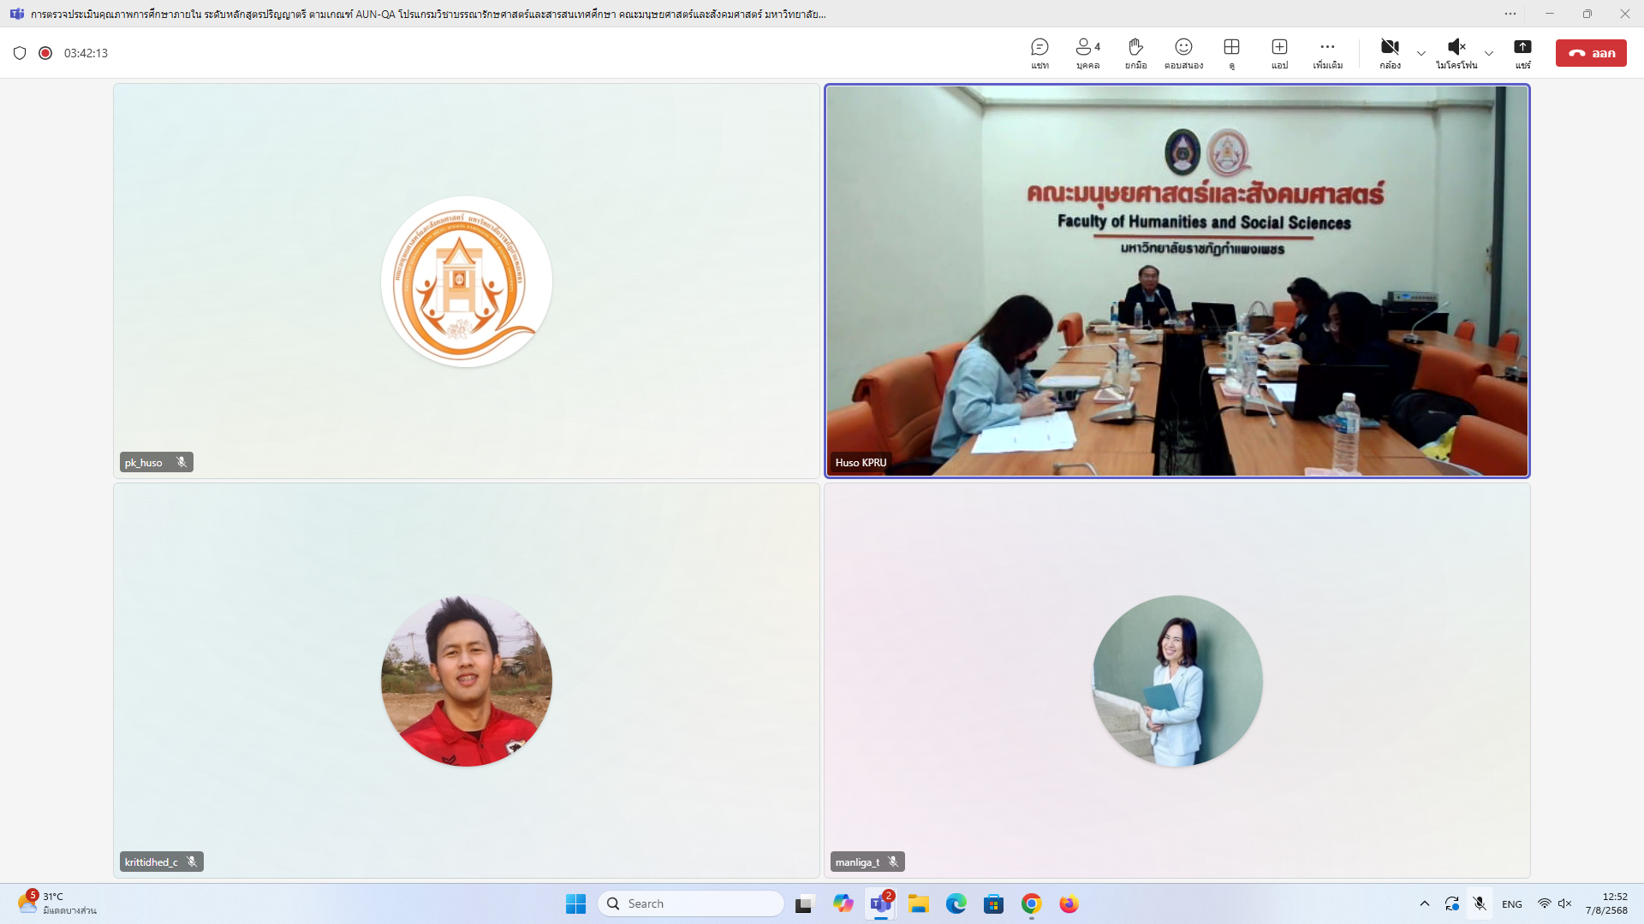Viewport: 1644px width, 924px height.
Task: Show hidden system tray icons chevron
Action: 1425,903
